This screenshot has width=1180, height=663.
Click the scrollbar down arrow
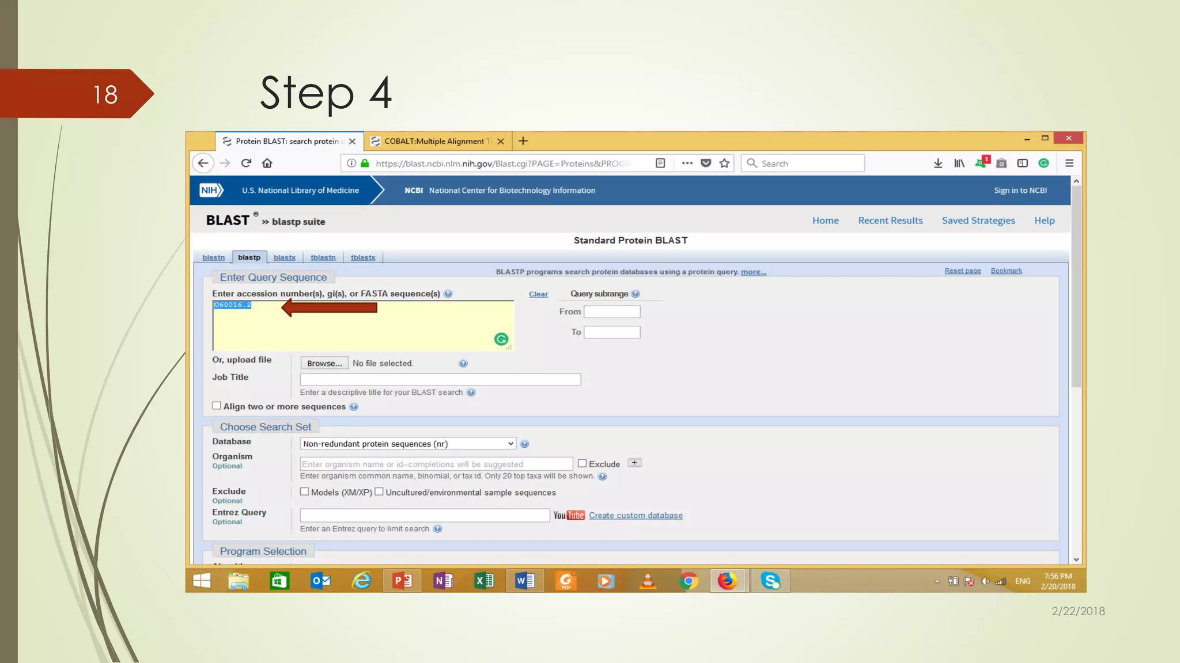pyautogui.click(x=1076, y=559)
